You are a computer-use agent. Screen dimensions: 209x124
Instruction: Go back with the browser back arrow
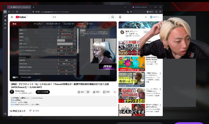(9, 12)
